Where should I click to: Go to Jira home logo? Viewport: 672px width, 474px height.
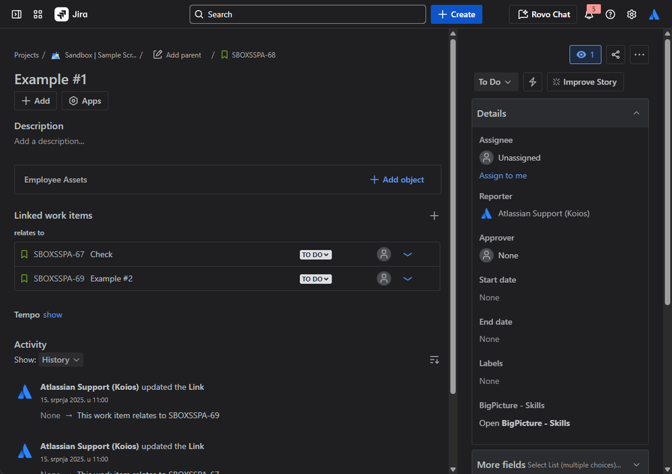click(x=71, y=15)
